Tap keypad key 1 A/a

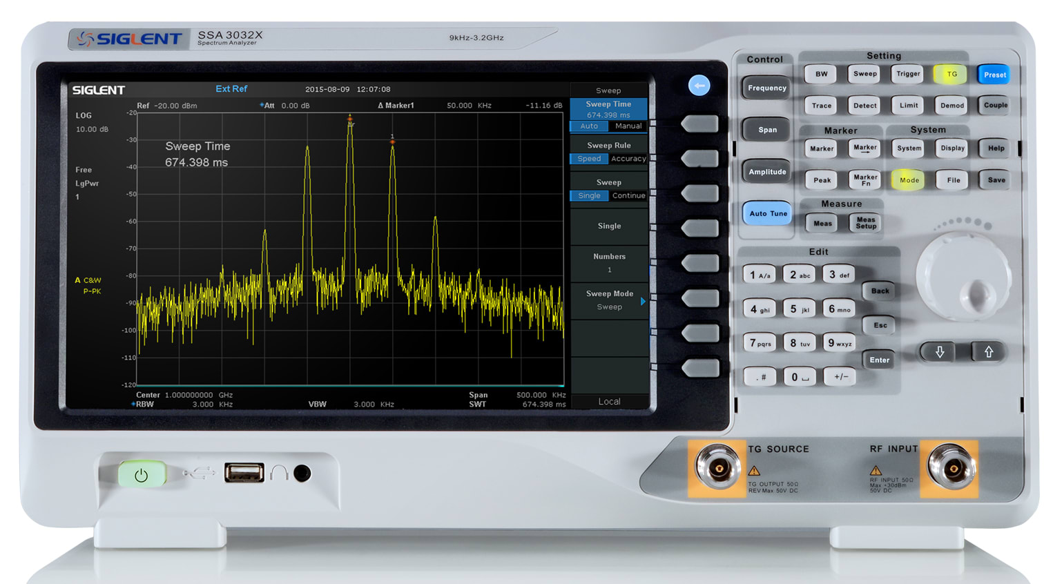click(x=760, y=275)
